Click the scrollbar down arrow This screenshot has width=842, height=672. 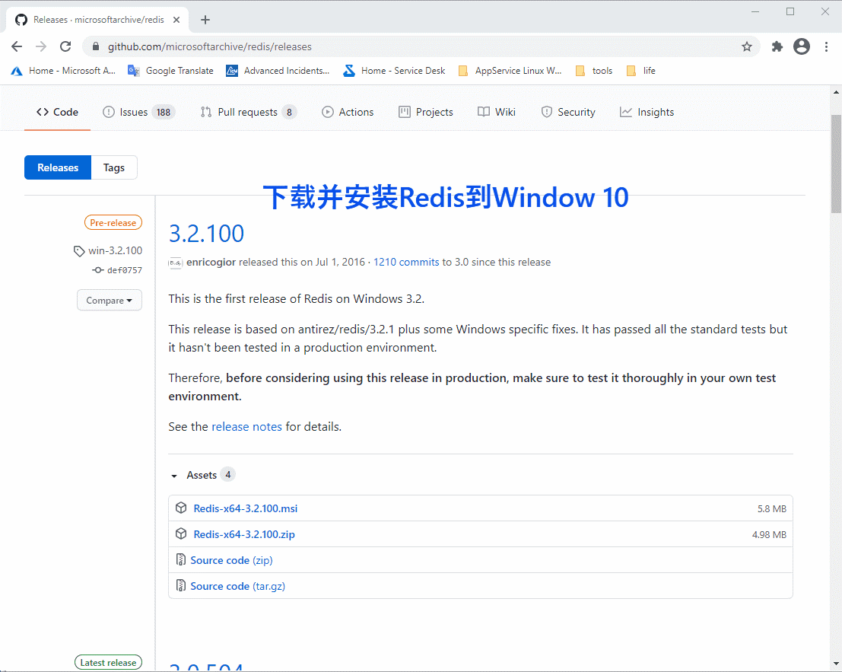coord(836,664)
